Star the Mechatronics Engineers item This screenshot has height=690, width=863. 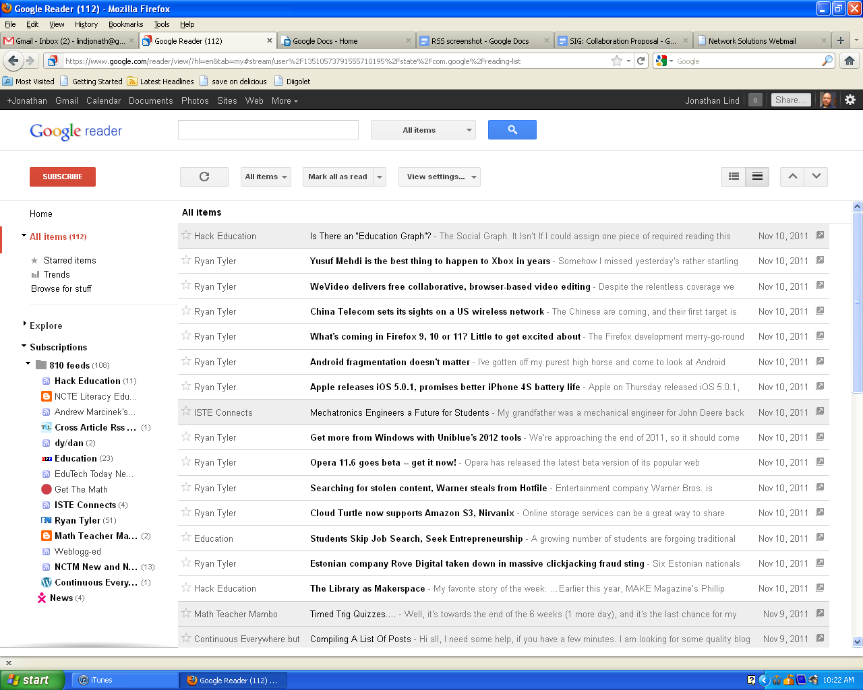(x=186, y=412)
